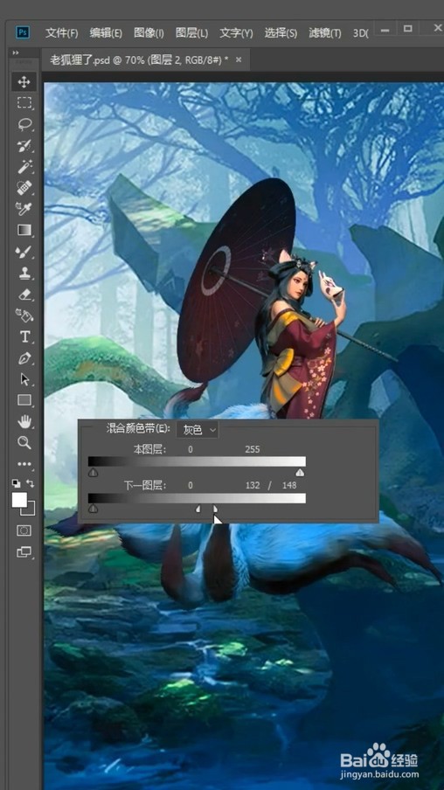444x790 pixels.
Task: Select the Clone Stamp tool
Action: pos(24,273)
